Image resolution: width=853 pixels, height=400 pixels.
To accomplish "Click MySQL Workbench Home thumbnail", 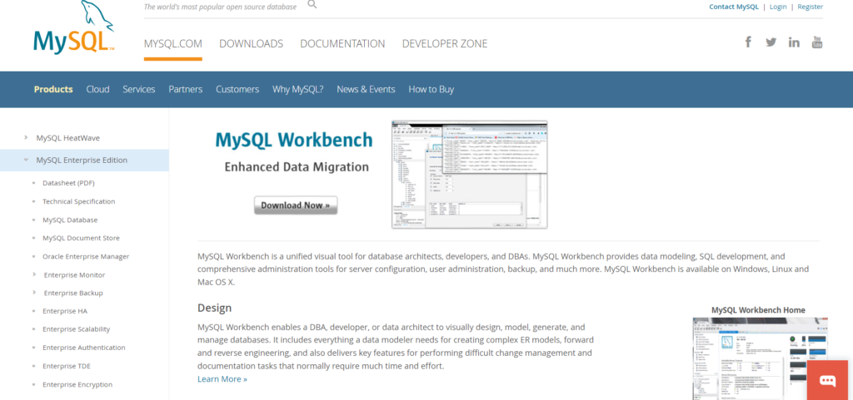I will pos(760,358).
